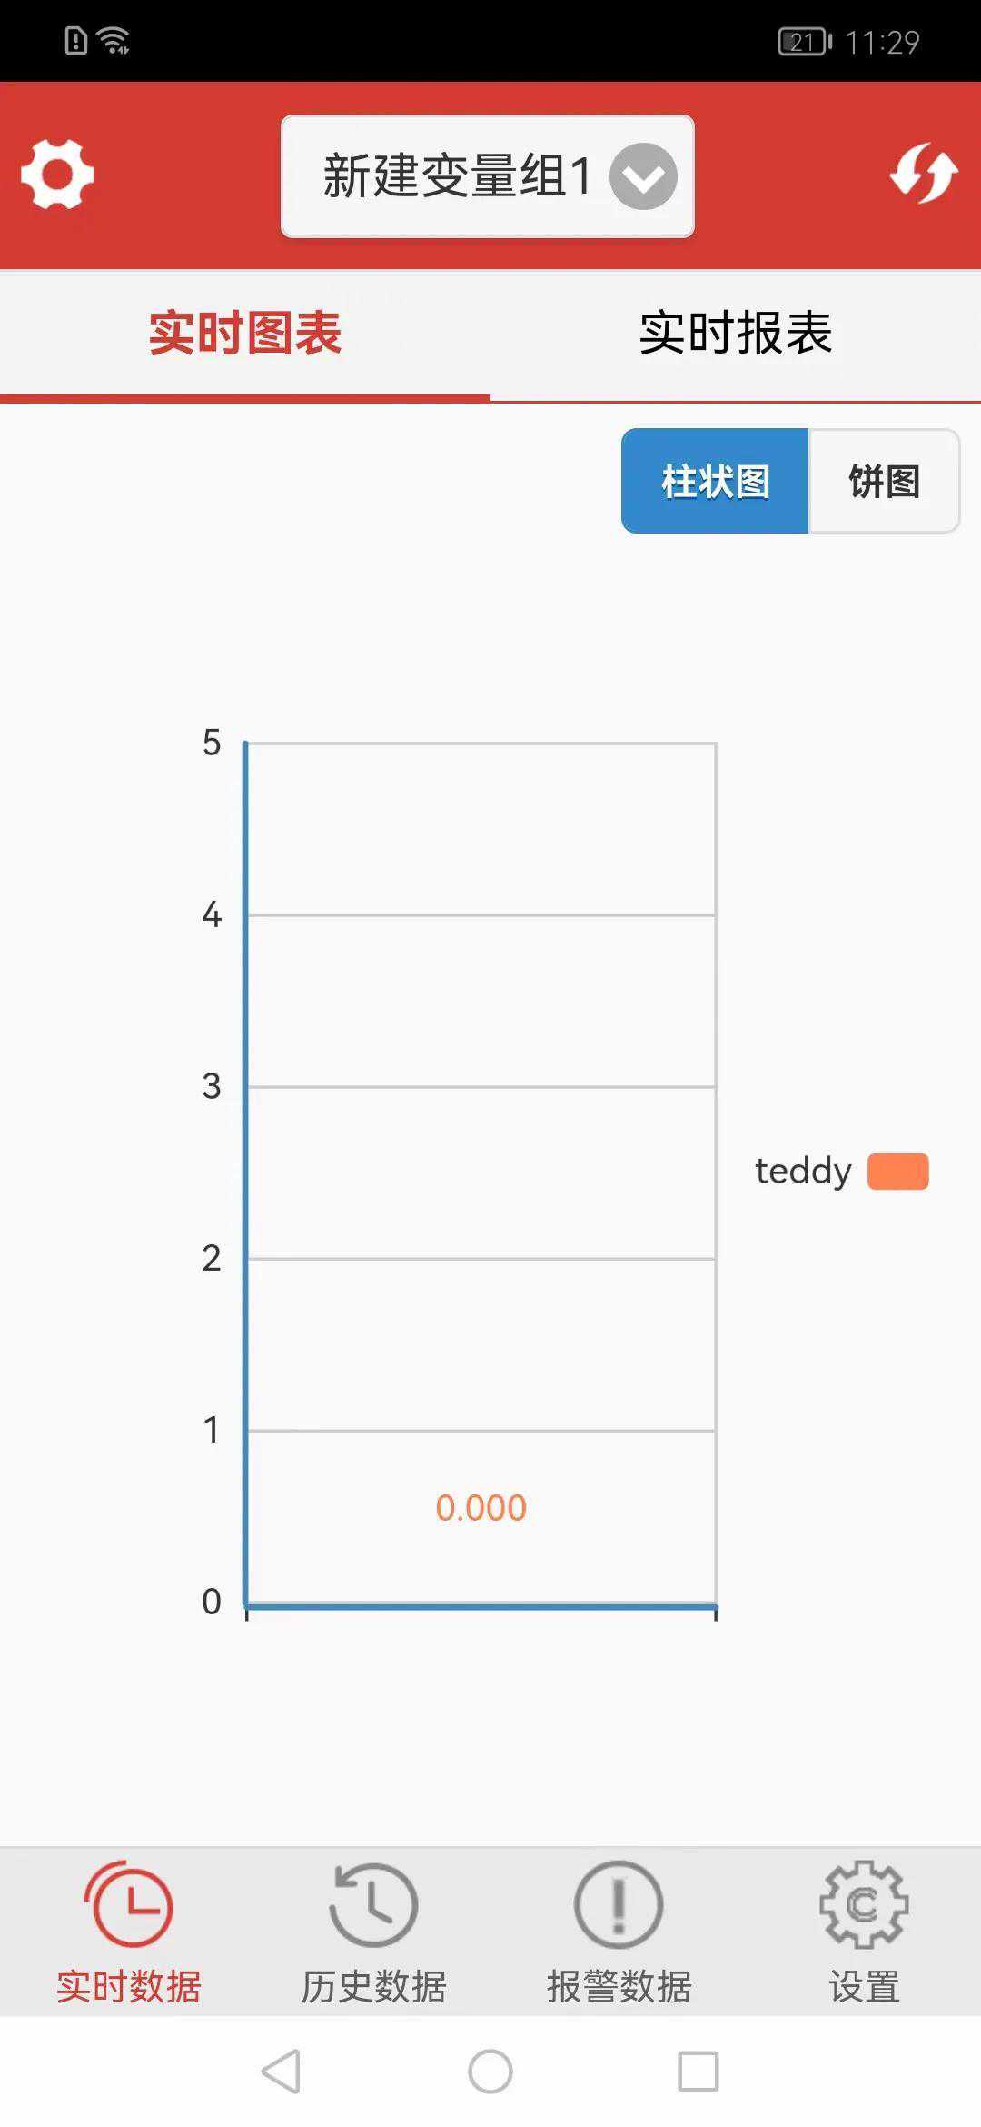The height and width of the screenshot is (2127, 981).
Task: Click the orange teddy legend swatch
Action: tap(897, 1171)
